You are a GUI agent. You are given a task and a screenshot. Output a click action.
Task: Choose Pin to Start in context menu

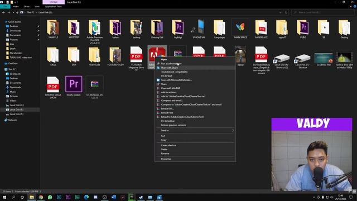click(x=195, y=76)
